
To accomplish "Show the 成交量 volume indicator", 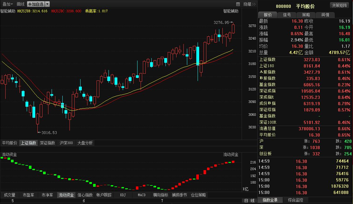I will pyautogui.click(x=10, y=195).
